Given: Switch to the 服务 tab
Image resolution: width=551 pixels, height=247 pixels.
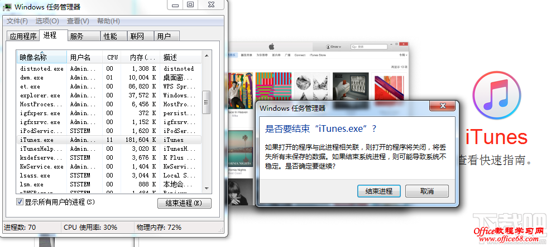Looking at the screenshot, I should point(84,36).
